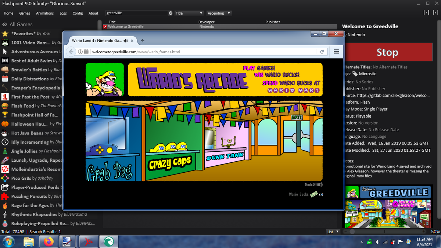Mute the Wario Land 4 tab's audio
This screenshot has width=441, height=248.
[x=126, y=41]
